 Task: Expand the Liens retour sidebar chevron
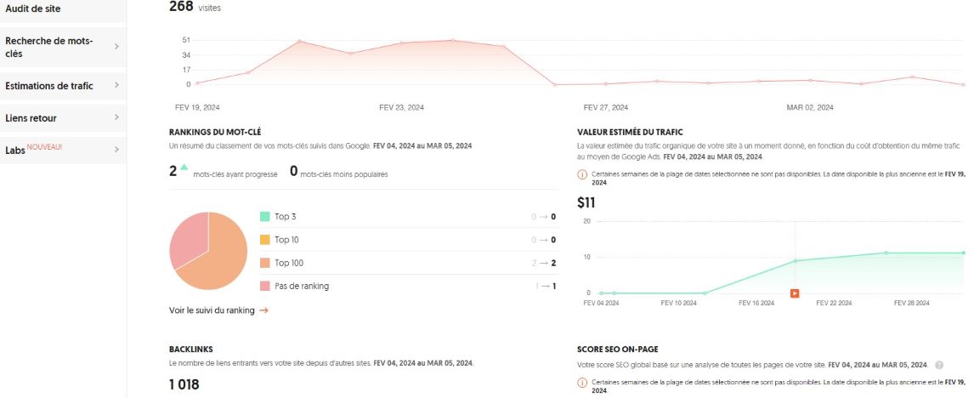tap(116, 117)
